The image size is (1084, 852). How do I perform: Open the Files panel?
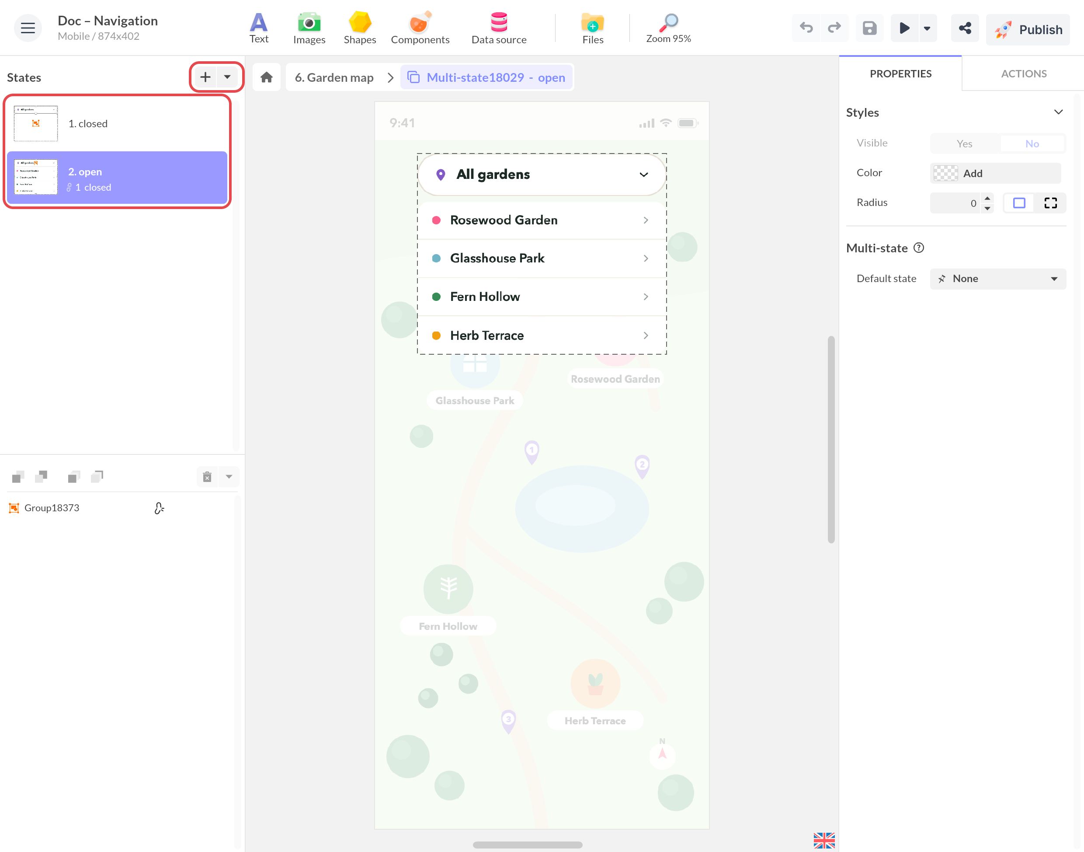pyautogui.click(x=593, y=28)
